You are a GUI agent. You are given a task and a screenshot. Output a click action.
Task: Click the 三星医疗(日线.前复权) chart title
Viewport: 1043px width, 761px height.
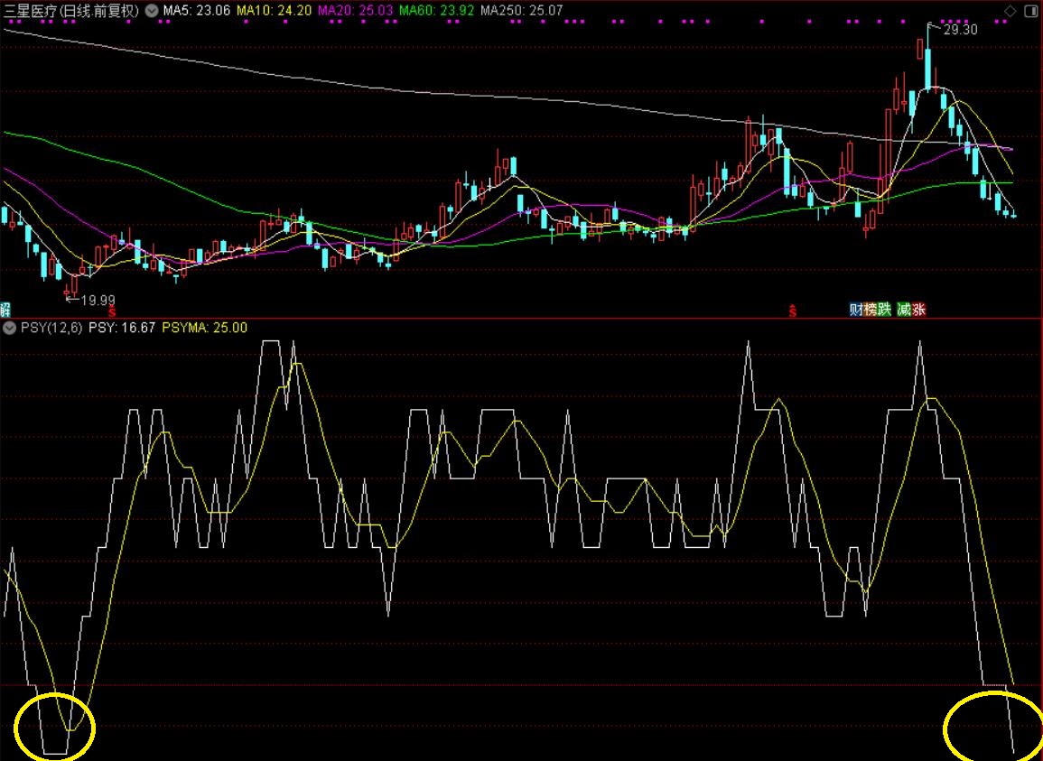[x=70, y=11]
